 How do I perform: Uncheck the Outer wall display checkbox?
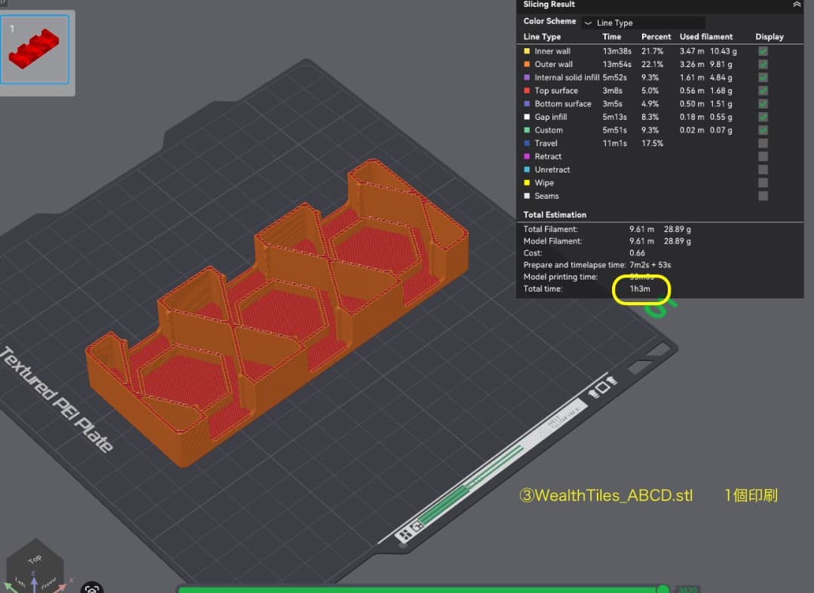click(x=763, y=65)
